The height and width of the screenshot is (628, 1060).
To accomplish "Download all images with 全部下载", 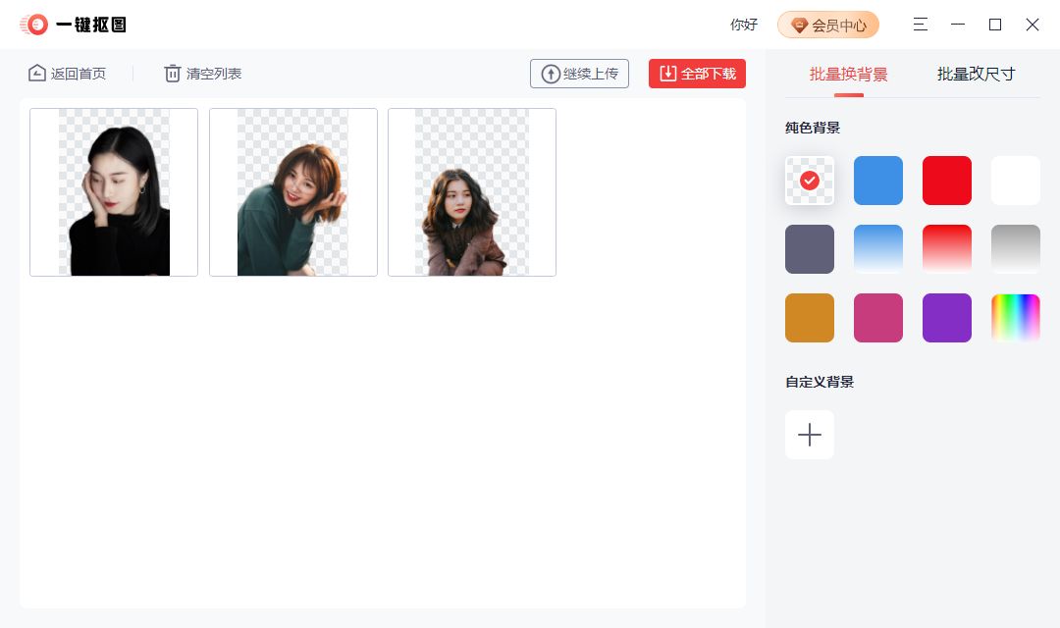I will [x=697, y=74].
